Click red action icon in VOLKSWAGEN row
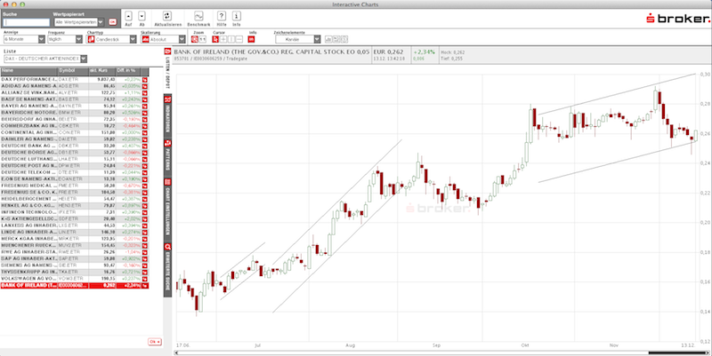The height and width of the screenshot is (356, 712). tap(145, 278)
